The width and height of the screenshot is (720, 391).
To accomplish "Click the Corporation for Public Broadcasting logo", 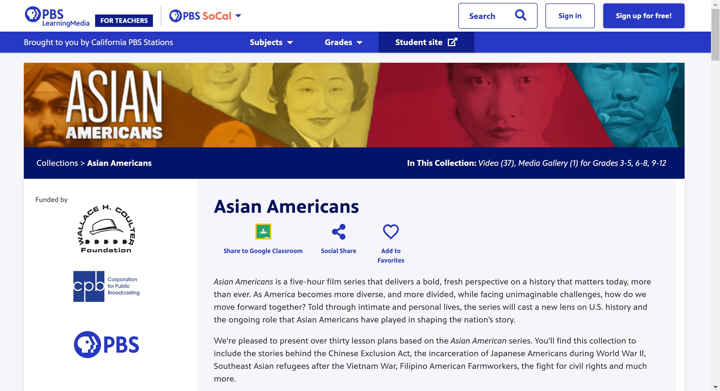I will tap(106, 286).
